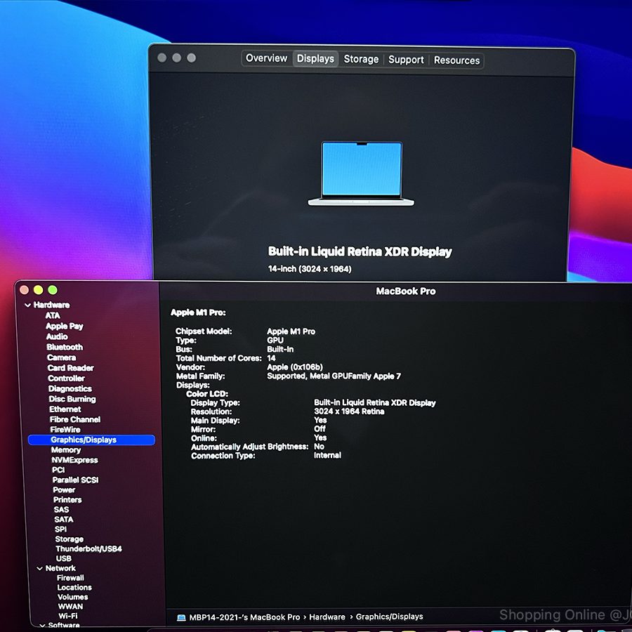632x632 pixels.
Task: Open the Fibre Channel entry
Action: point(75,420)
